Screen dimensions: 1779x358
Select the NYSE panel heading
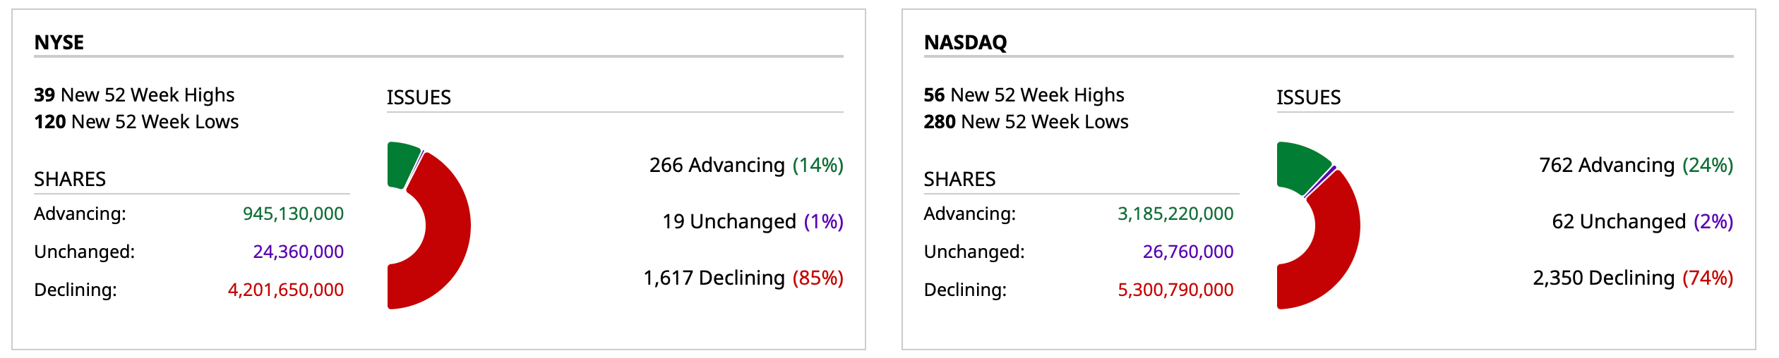[x=59, y=43]
